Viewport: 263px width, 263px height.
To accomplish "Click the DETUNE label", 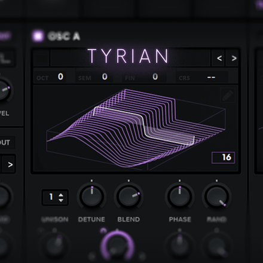I will point(91,219).
